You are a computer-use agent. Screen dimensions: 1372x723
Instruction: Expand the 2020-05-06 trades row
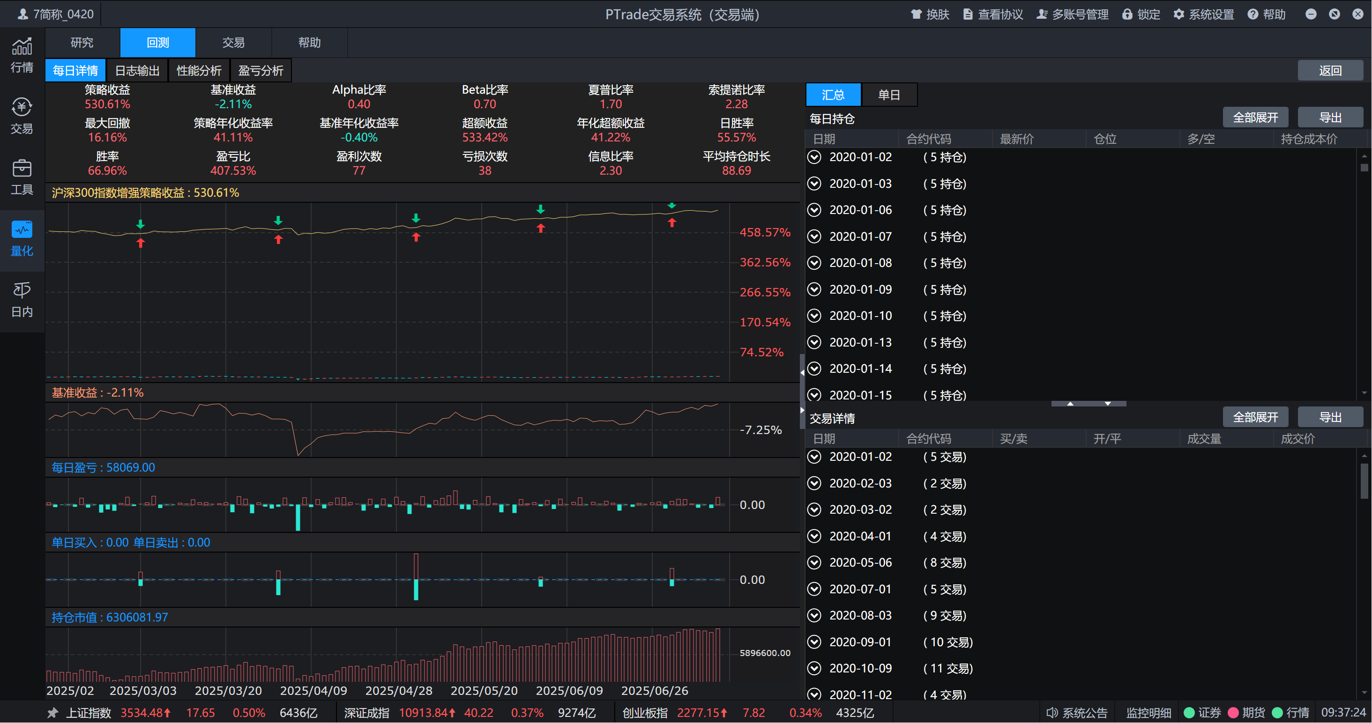pyautogui.click(x=814, y=562)
